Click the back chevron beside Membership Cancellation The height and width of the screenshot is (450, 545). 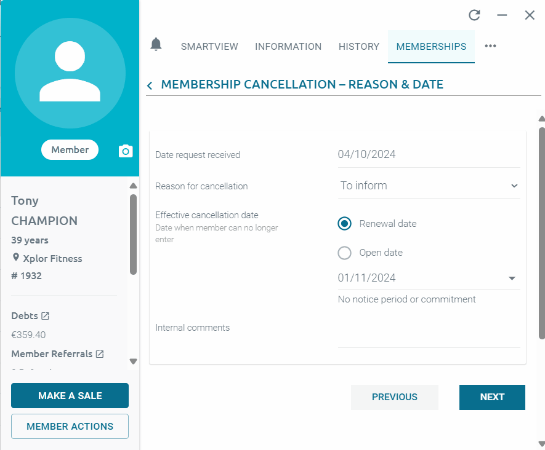click(x=150, y=85)
